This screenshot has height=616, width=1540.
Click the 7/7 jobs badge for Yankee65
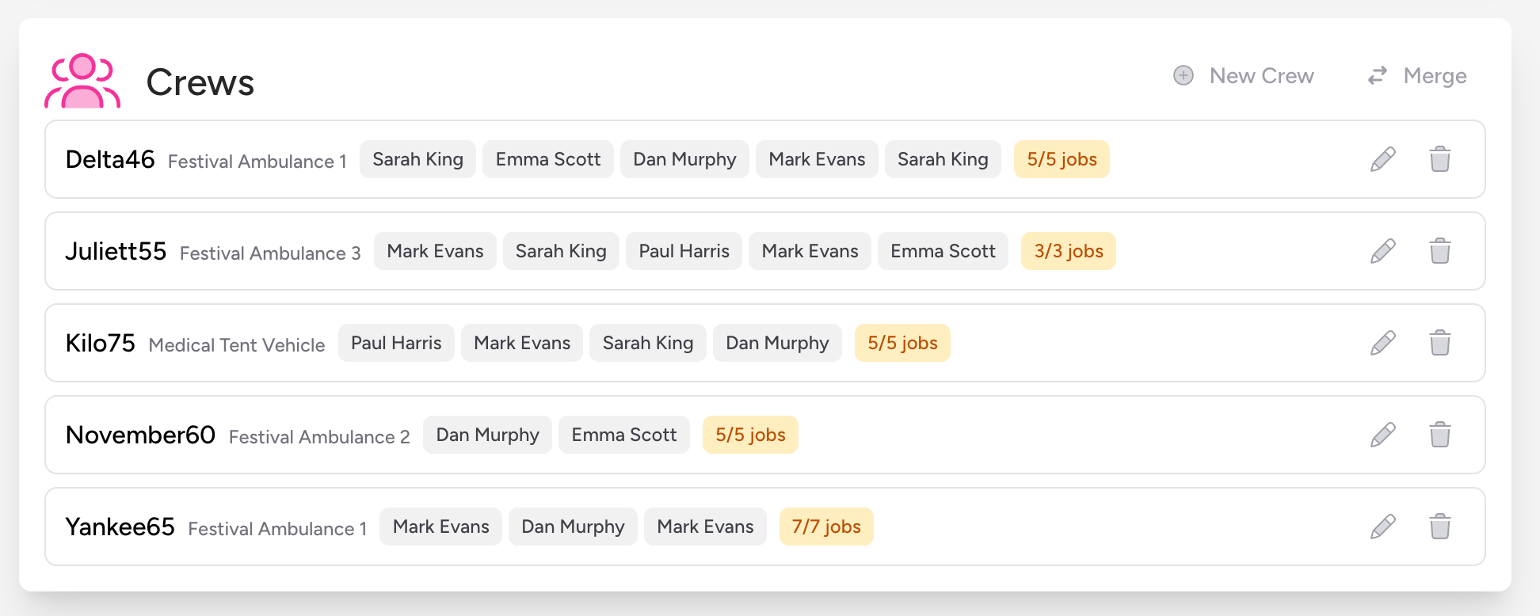pyautogui.click(x=825, y=527)
